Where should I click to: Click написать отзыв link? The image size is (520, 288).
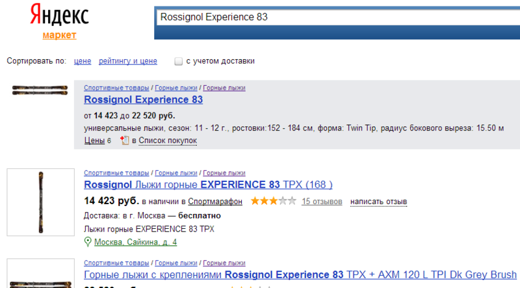[x=379, y=202]
